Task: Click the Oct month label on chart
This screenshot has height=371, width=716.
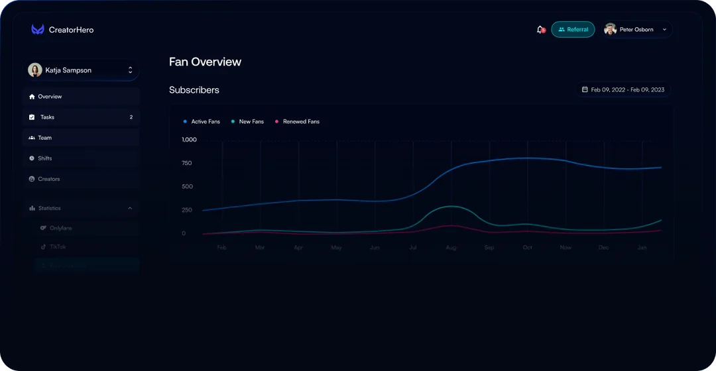Action: point(528,247)
